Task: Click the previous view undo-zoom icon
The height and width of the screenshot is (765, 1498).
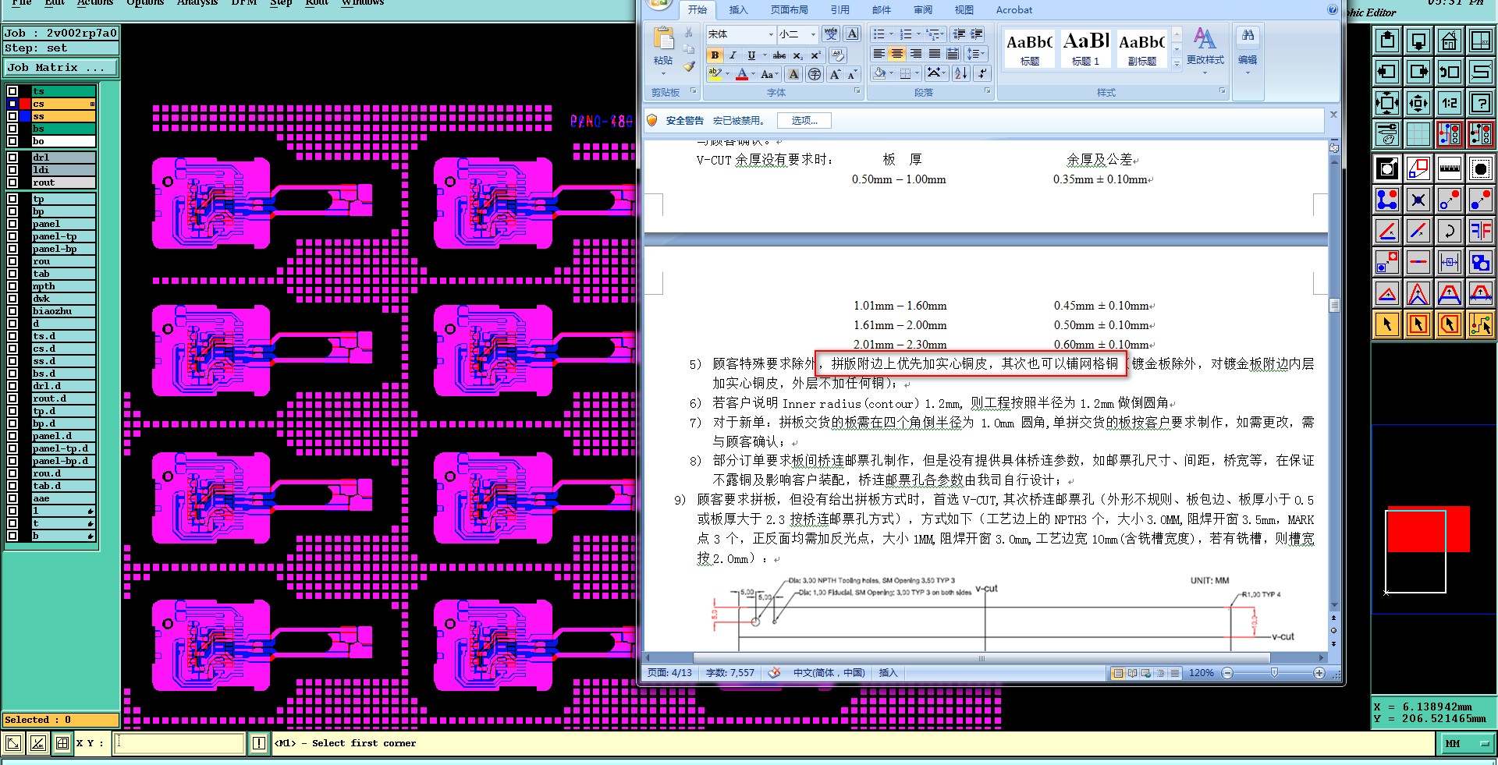Action: pos(1449,72)
